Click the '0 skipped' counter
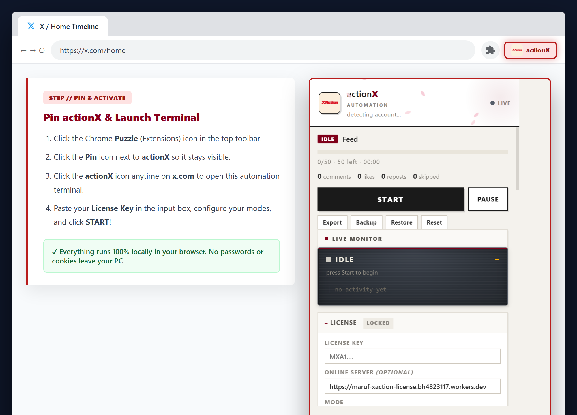The height and width of the screenshot is (415, 577). pyautogui.click(x=426, y=176)
